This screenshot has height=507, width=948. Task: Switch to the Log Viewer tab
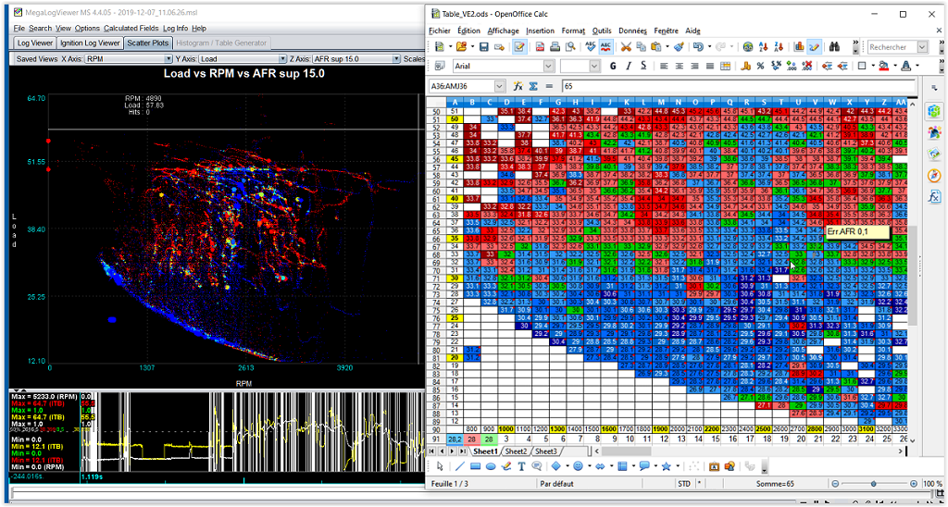[34, 43]
